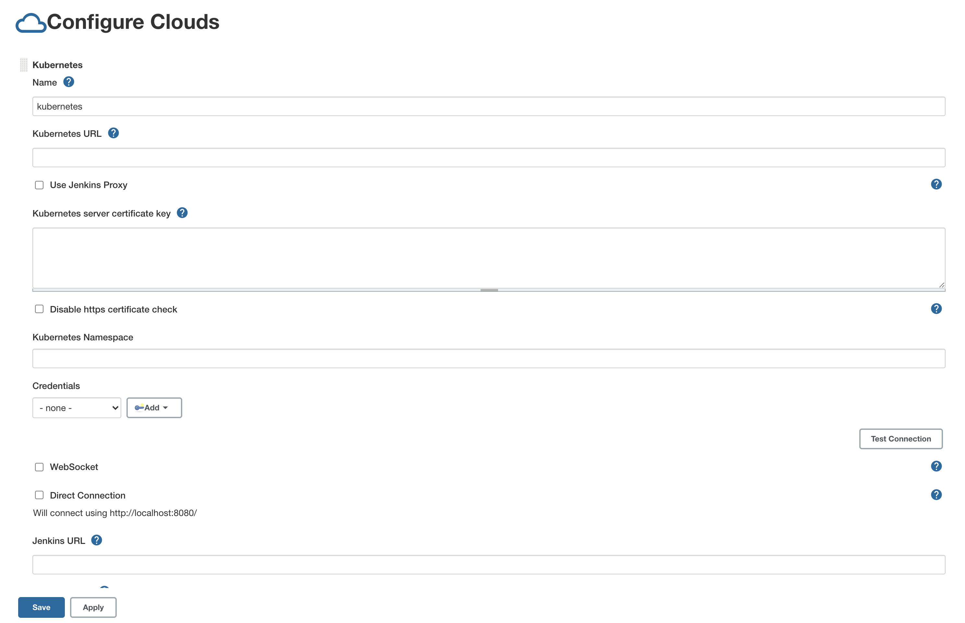The height and width of the screenshot is (623, 965).
Task: Open help for the WebSocket option
Action: tap(936, 466)
